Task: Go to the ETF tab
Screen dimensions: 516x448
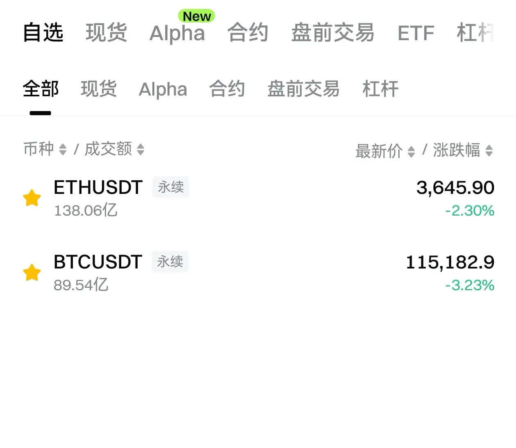Action: tap(416, 33)
